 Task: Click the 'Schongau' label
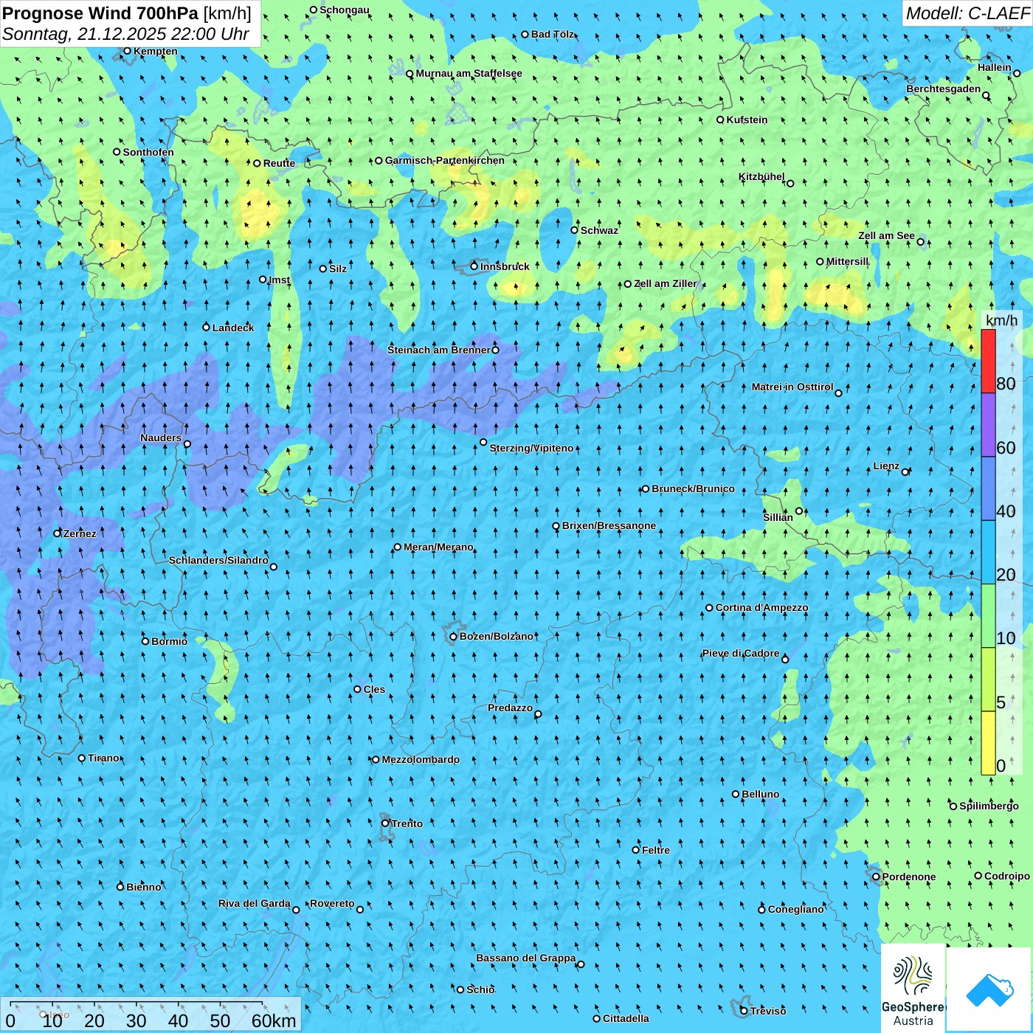pyautogui.click(x=344, y=10)
